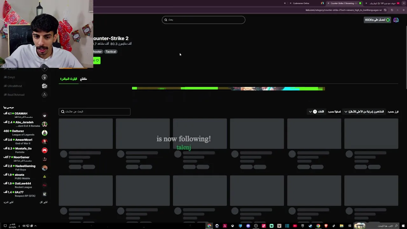
Task: Expand the languages filter dropdown
Action: click(x=316, y=112)
